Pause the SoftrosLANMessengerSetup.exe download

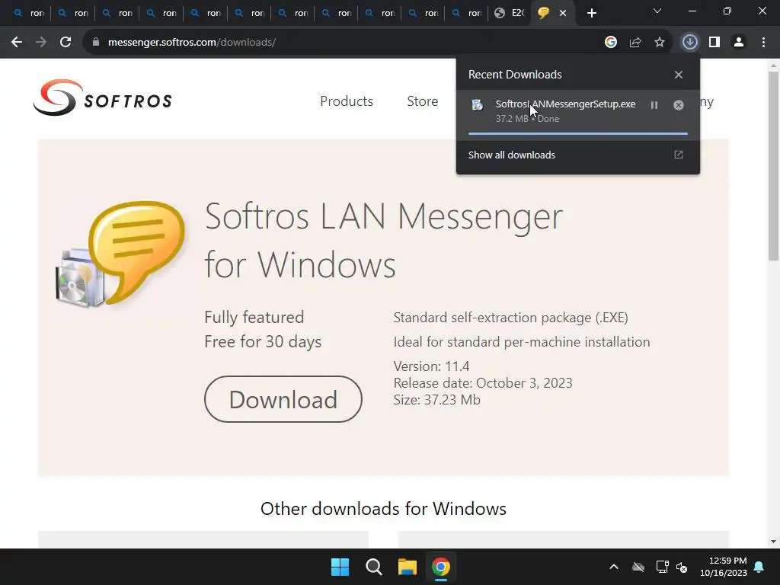(654, 105)
